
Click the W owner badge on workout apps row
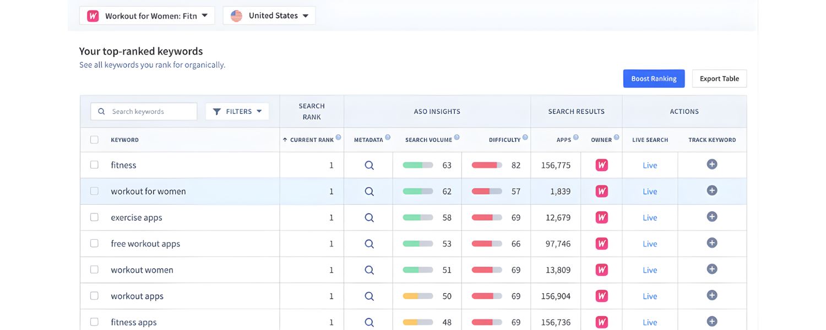tap(601, 296)
